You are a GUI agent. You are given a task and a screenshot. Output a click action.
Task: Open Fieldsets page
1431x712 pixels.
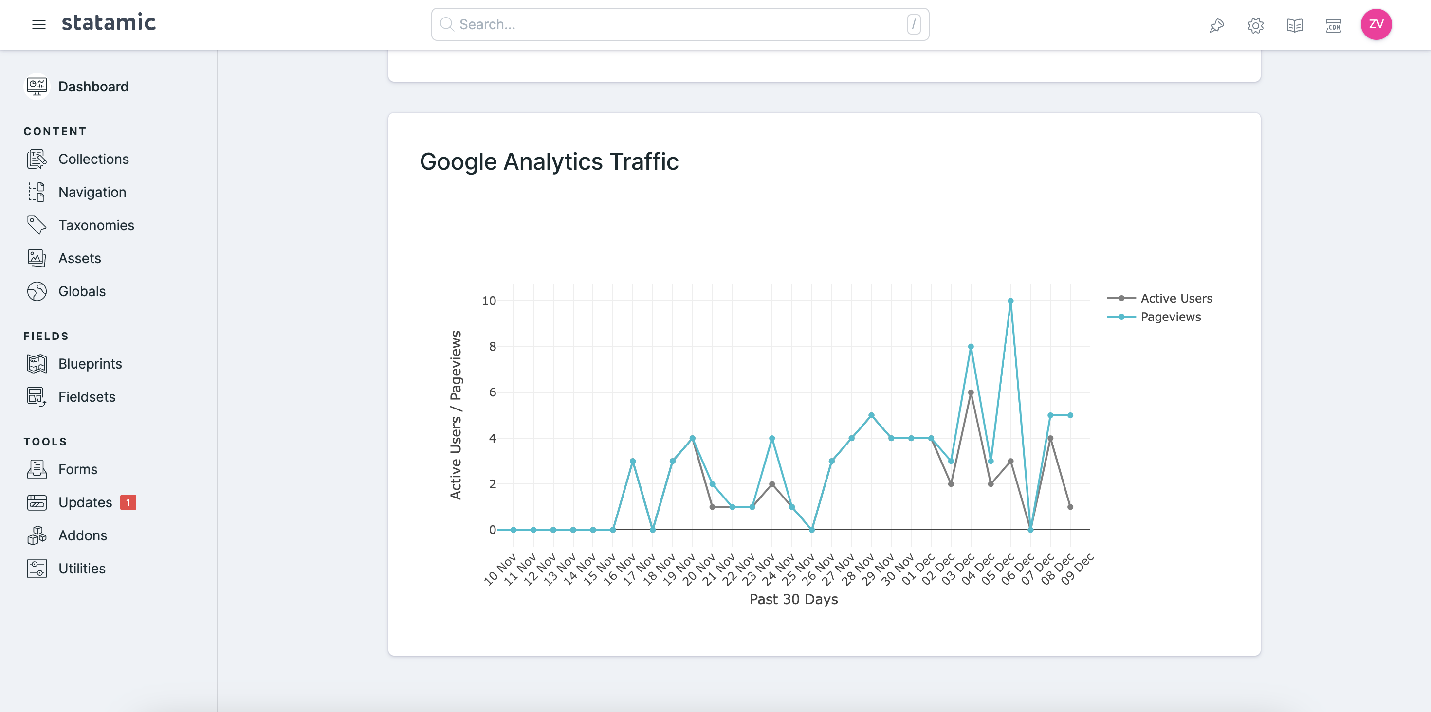(87, 397)
